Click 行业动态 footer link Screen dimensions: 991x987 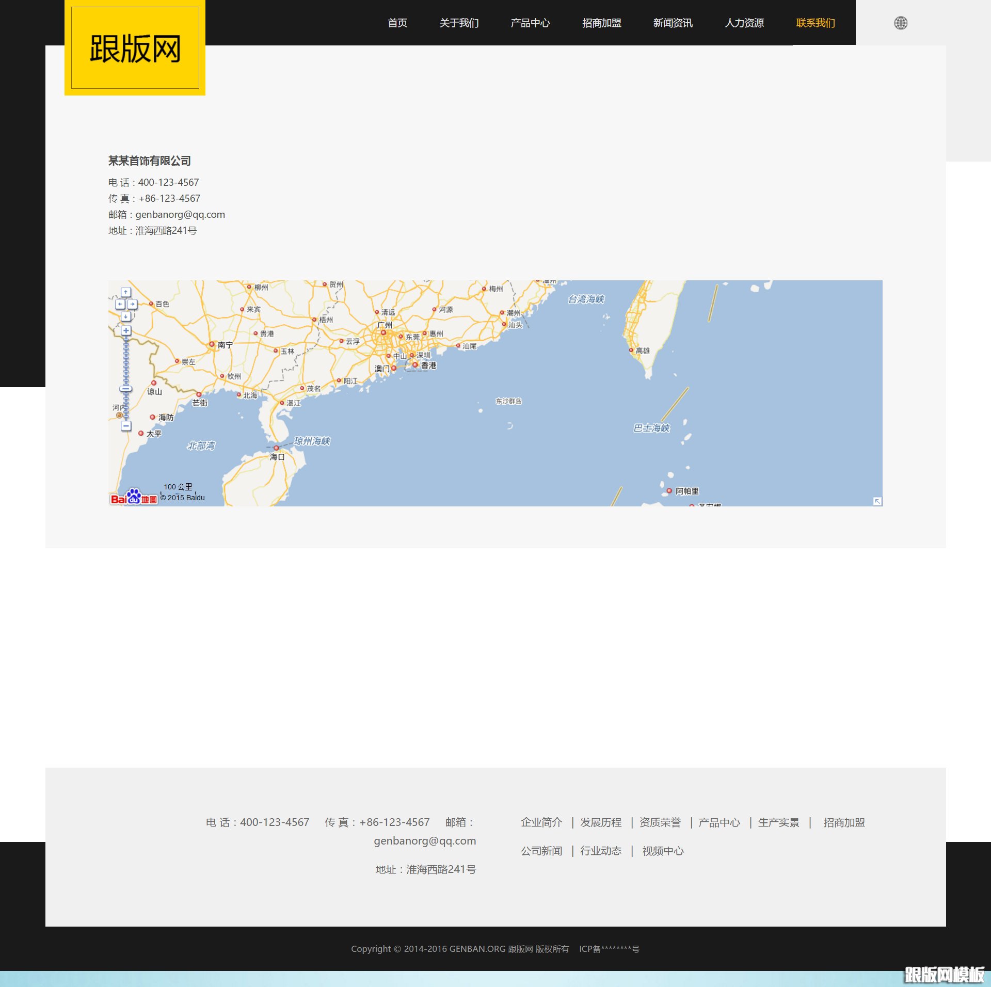pos(600,851)
